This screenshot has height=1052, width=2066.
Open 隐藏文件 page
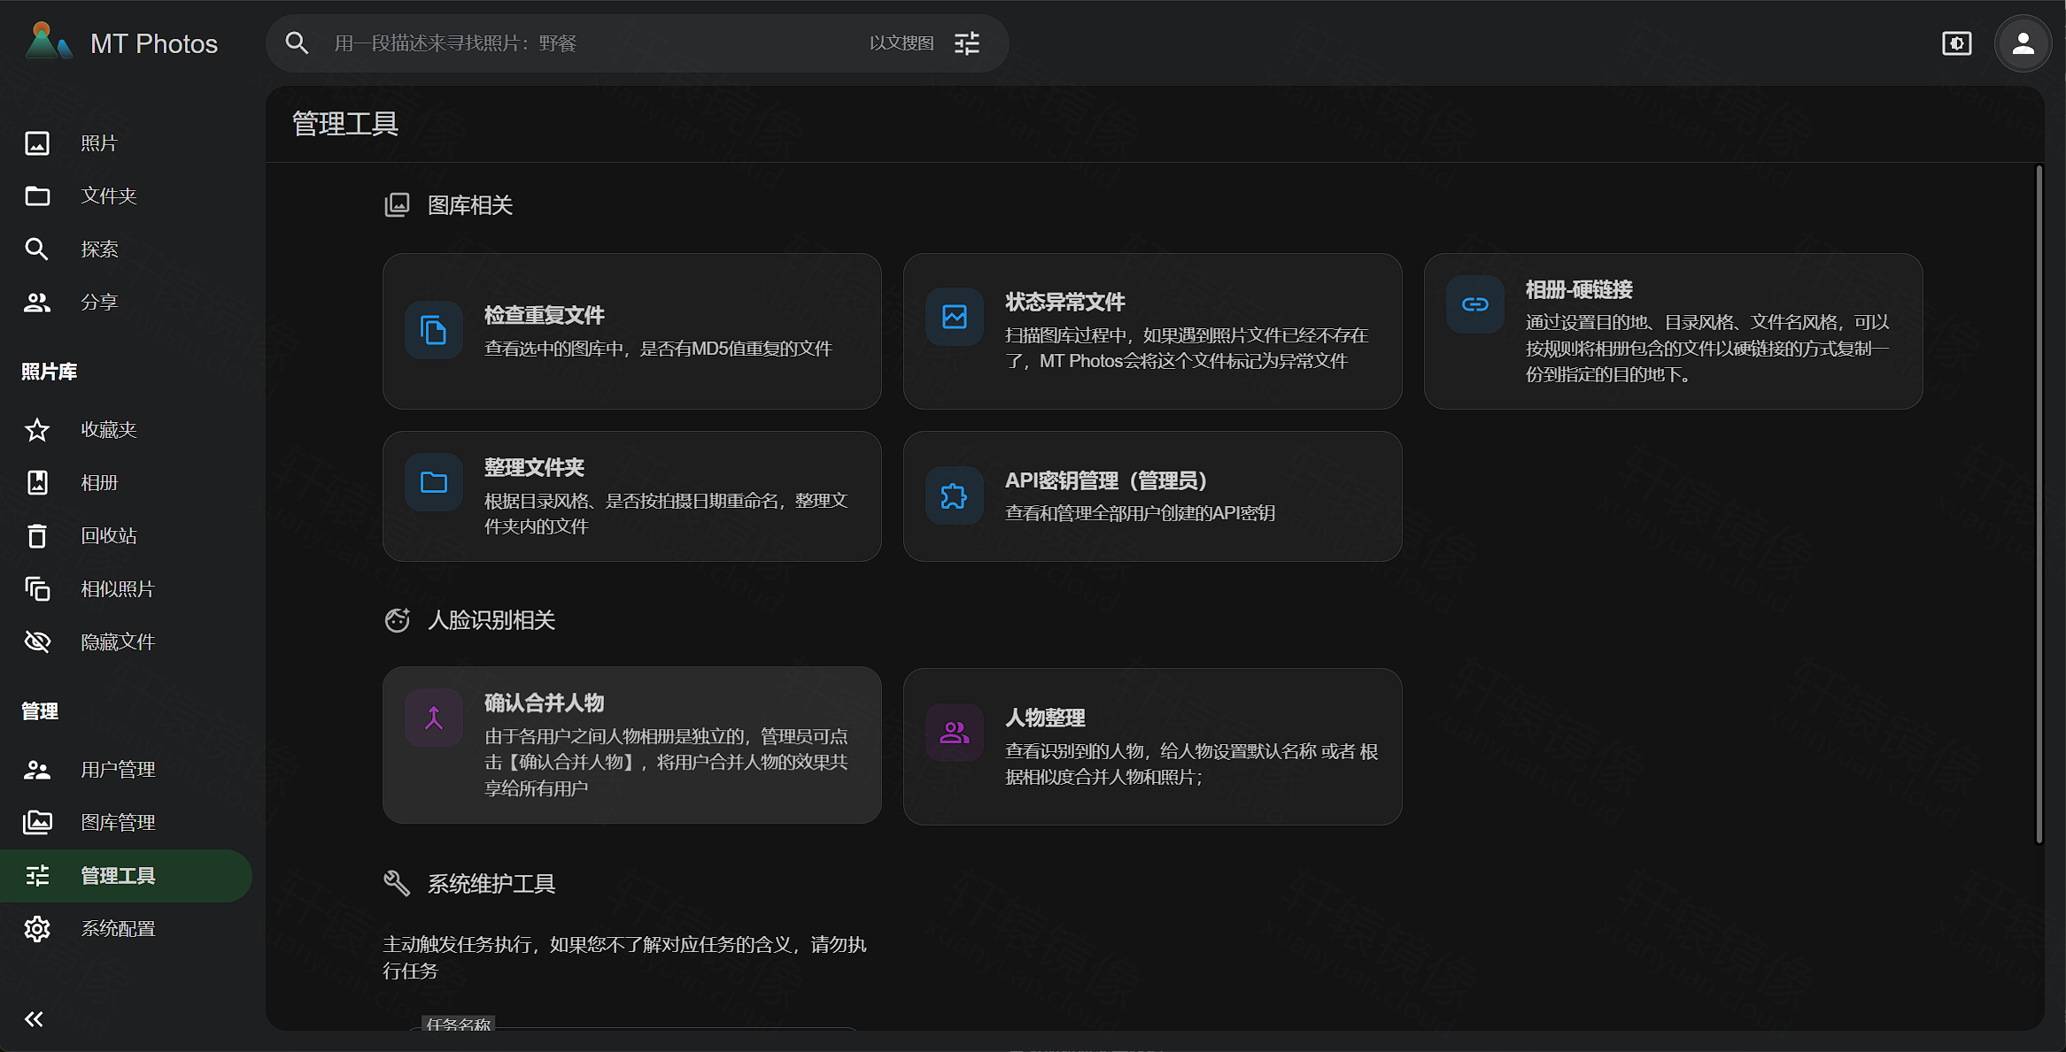(126, 642)
